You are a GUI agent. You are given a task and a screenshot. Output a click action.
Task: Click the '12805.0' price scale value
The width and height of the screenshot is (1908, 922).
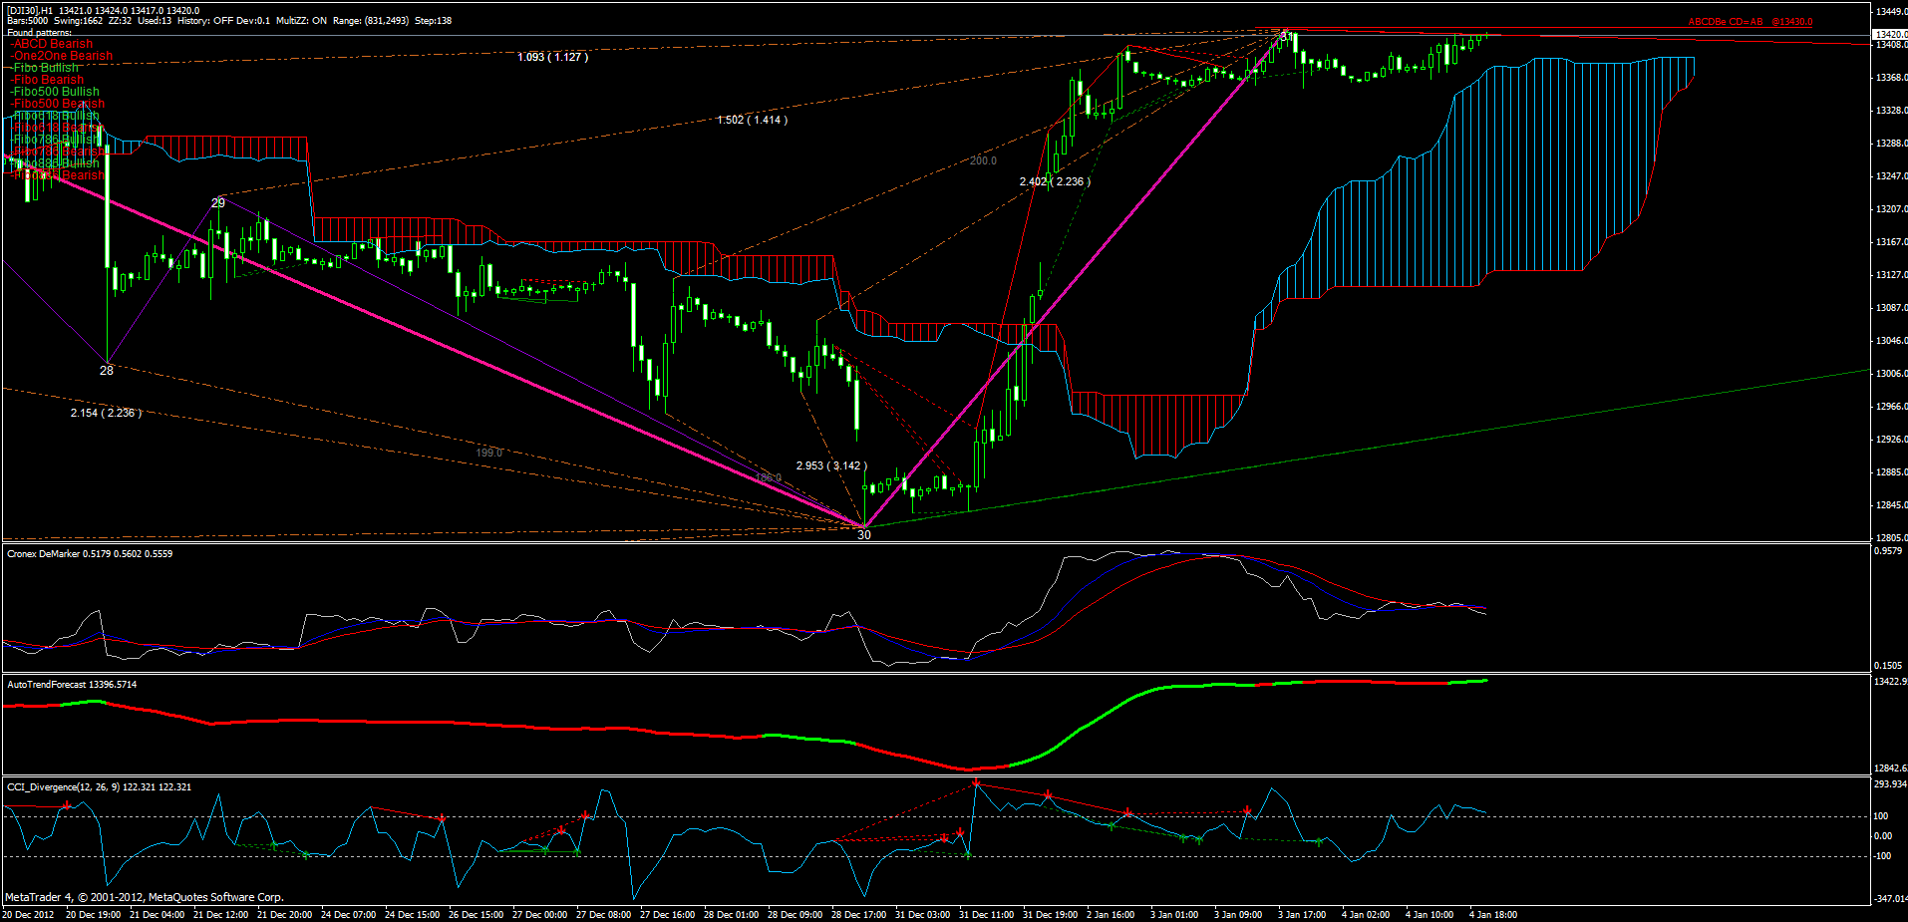tap(1891, 538)
